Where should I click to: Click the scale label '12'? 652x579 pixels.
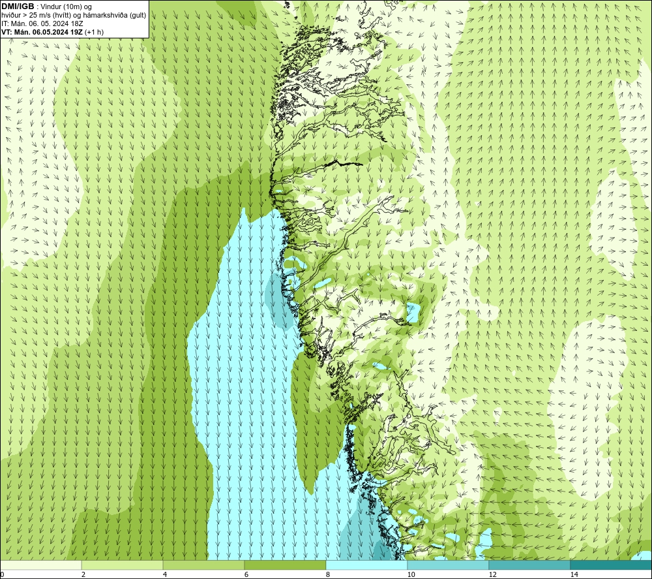coord(493,574)
